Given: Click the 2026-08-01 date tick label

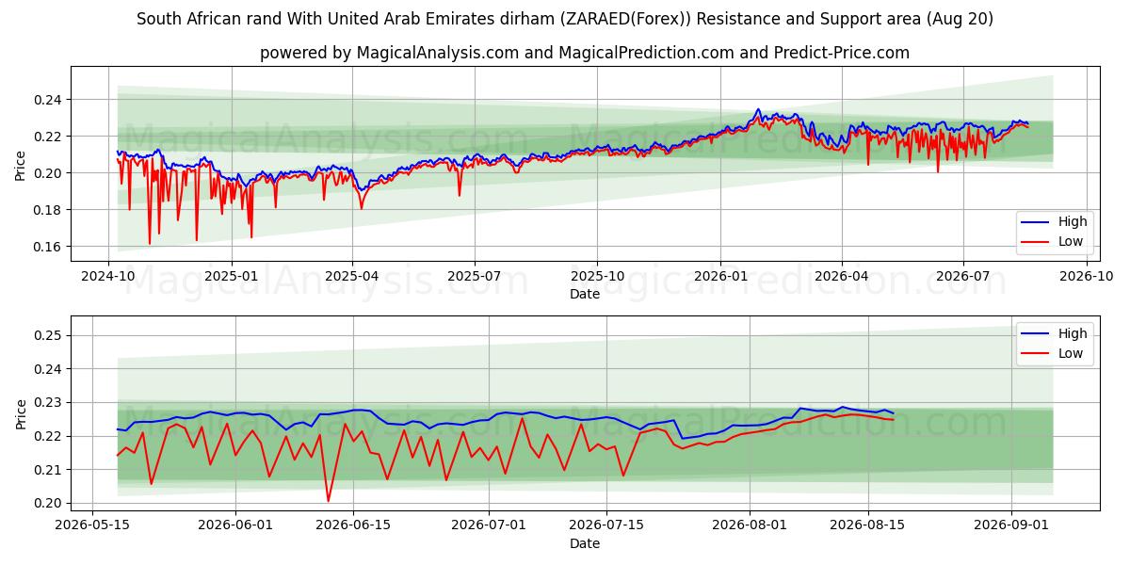Looking at the screenshot, I should click(751, 525).
